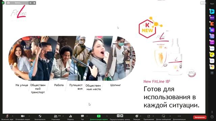Expand the arrow beside Participants
This screenshot has width=216, height=121.
pyautogui.click(x=63, y=116)
